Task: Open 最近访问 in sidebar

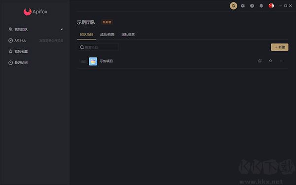Action: click(x=21, y=63)
